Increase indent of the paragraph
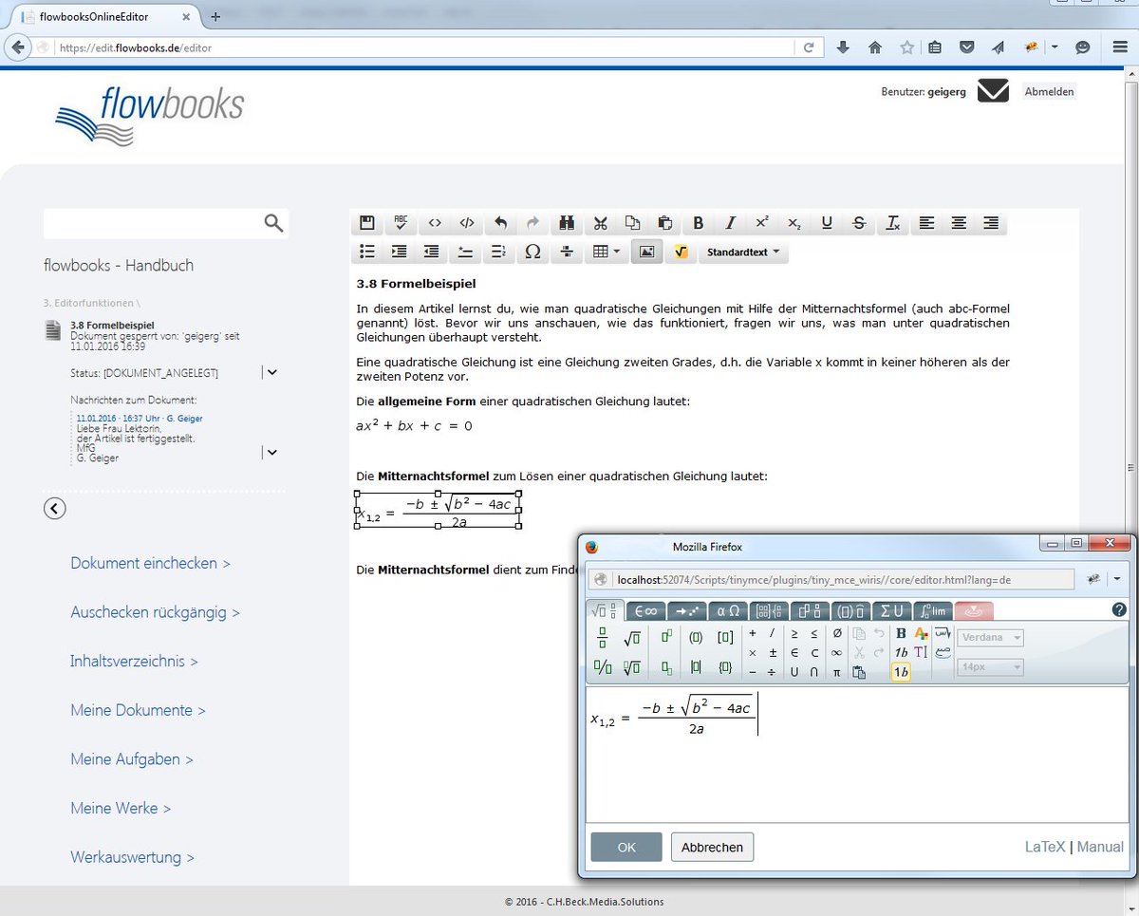Viewport: 1139px width, 916px height. (x=400, y=252)
